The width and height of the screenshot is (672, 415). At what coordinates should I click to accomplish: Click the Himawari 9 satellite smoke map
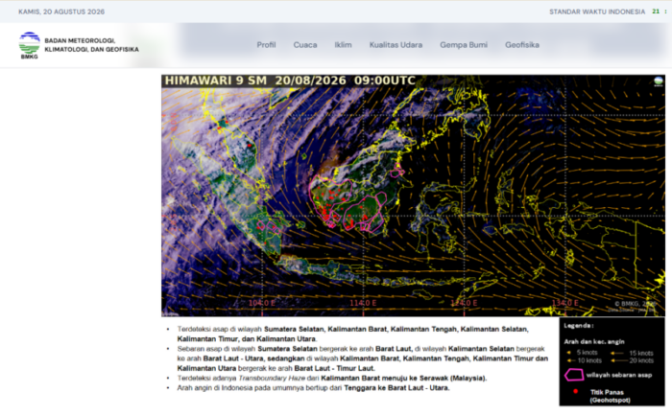[x=413, y=196]
